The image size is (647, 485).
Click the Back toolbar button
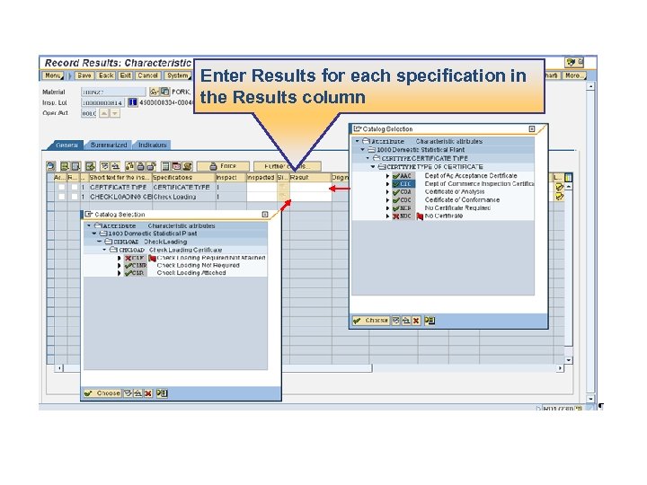click(x=106, y=75)
